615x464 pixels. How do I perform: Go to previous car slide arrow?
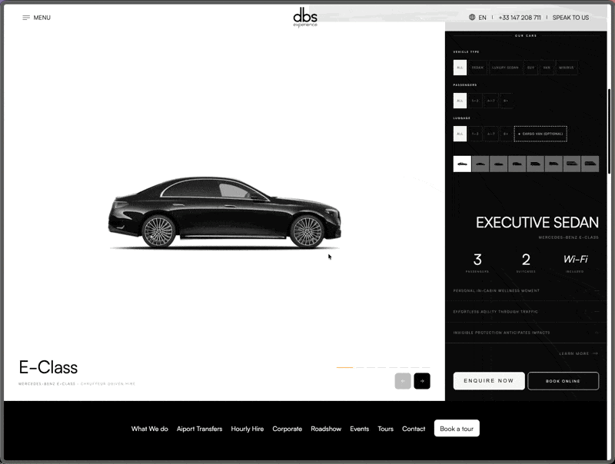click(x=403, y=381)
